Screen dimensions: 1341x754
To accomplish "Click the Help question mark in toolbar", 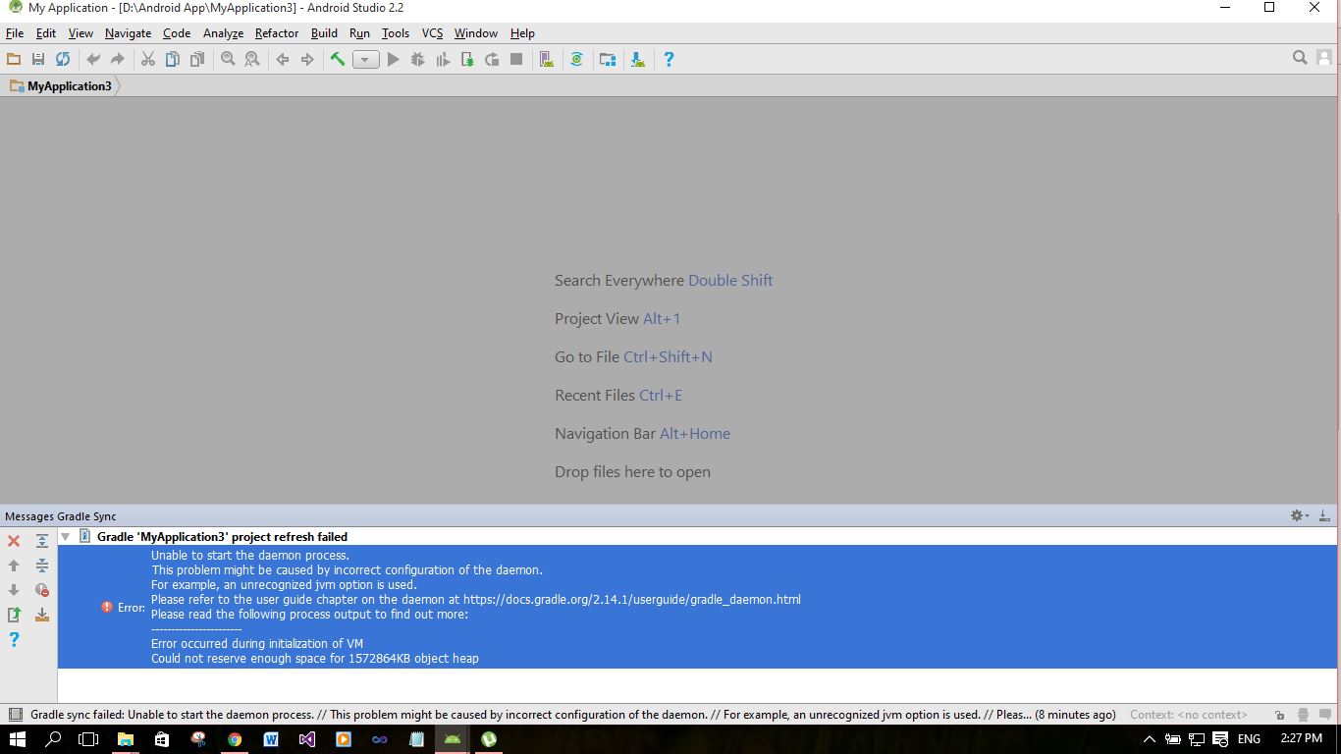I will pos(669,60).
